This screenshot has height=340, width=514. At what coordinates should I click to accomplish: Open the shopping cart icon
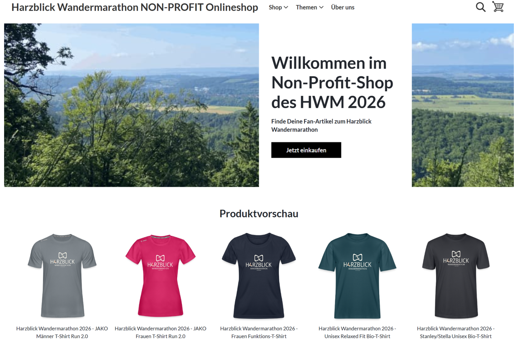(x=498, y=7)
